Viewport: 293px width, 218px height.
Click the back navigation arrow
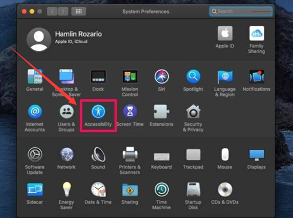52,11
